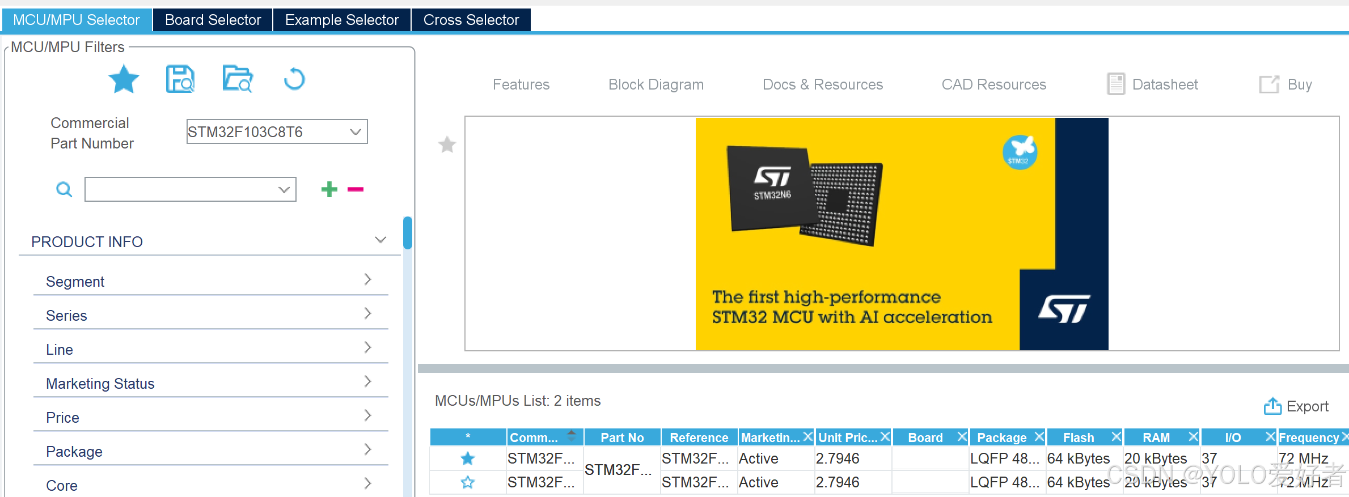
Task: Open the Cross Selector tab
Action: [x=471, y=20]
